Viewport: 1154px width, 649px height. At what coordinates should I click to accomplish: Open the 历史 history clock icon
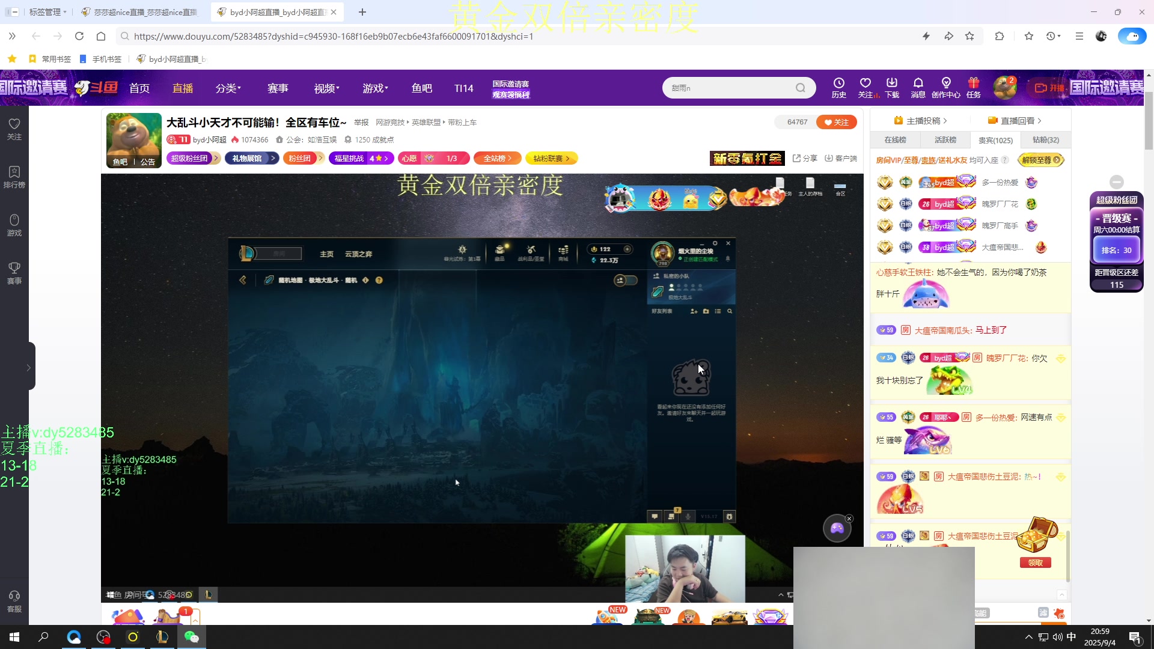(x=838, y=87)
